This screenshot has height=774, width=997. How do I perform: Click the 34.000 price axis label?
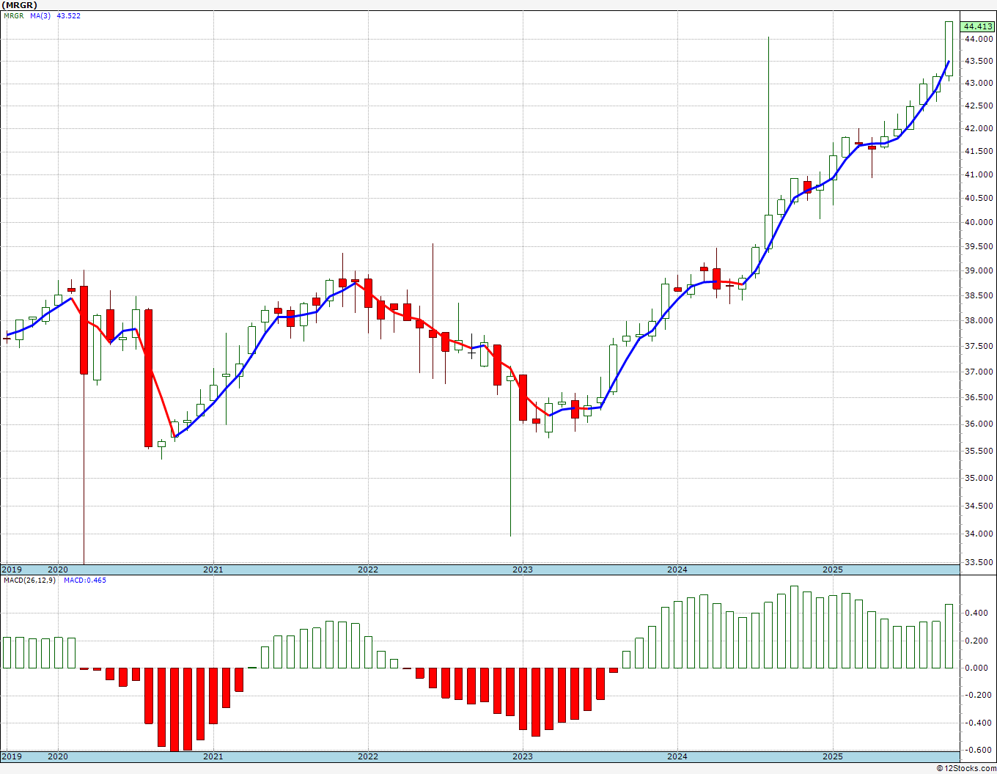pos(979,534)
